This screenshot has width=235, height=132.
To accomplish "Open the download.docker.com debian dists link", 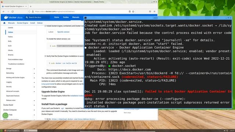I will tap(73, 119).
